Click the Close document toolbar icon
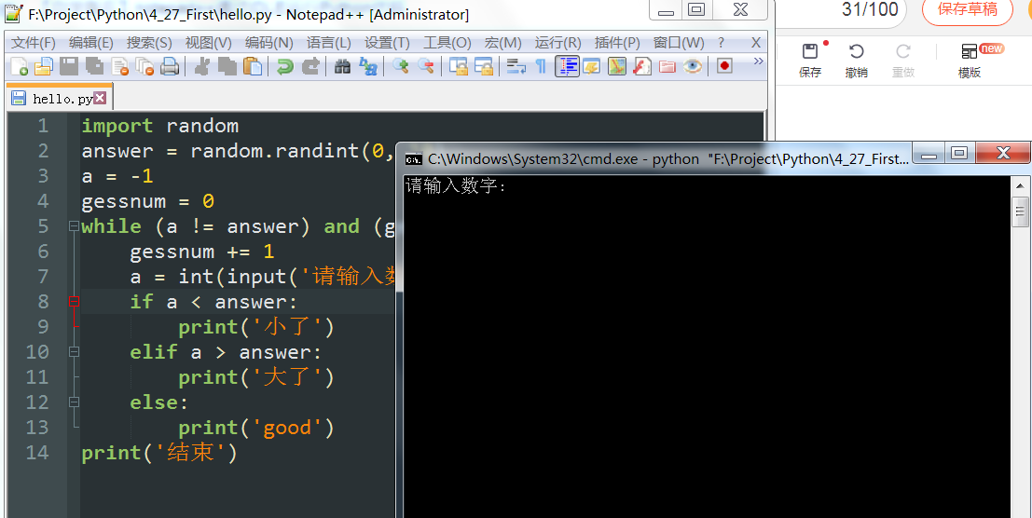Image resolution: width=1032 pixels, height=518 pixels. pos(119,66)
